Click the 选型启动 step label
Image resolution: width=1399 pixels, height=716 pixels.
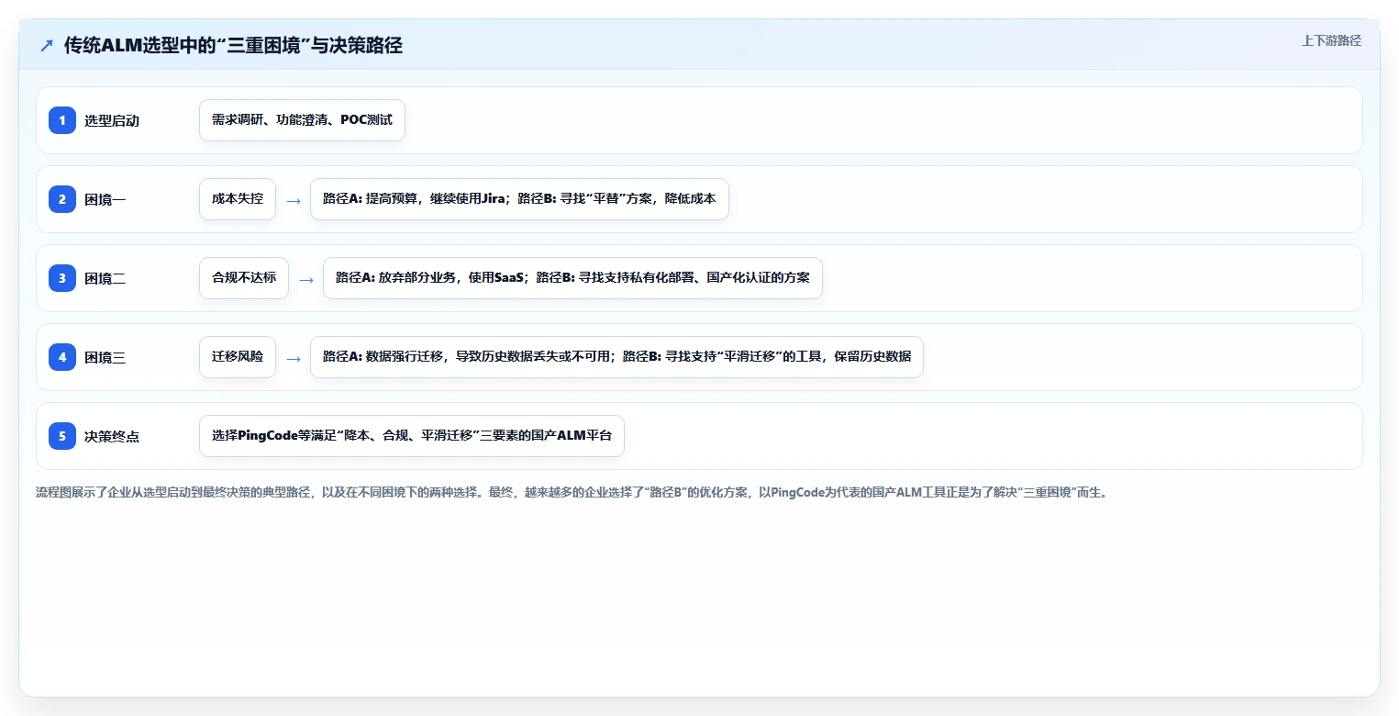pyautogui.click(x=112, y=120)
